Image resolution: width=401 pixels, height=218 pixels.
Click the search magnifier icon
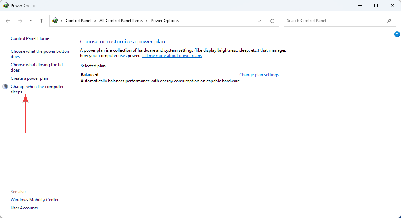pyautogui.click(x=389, y=21)
